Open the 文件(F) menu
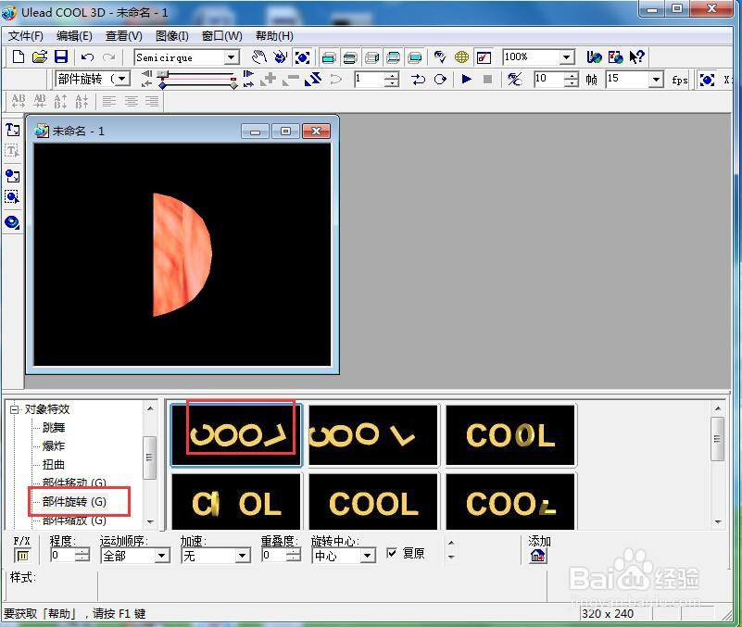This screenshot has width=742, height=627. [26, 36]
